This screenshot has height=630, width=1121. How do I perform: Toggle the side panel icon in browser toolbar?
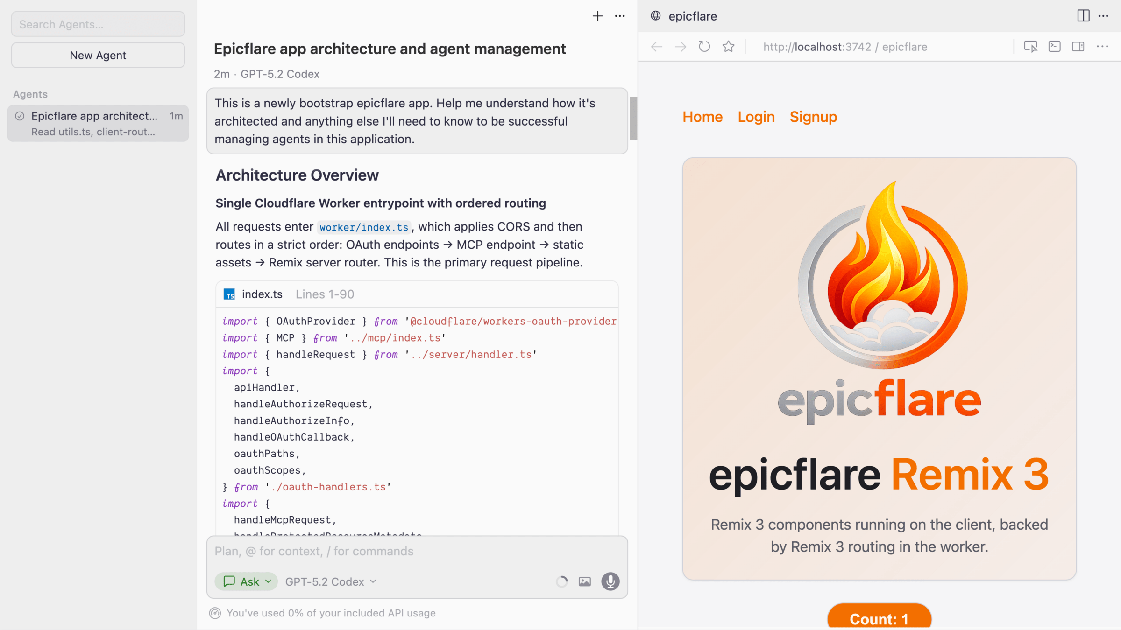[1078, 47]
